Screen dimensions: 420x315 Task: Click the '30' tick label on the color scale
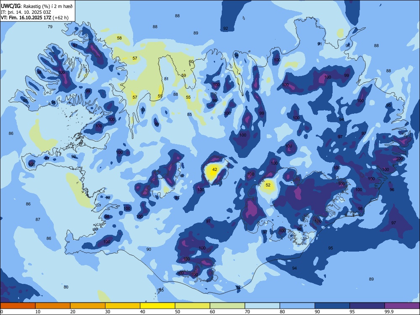pyautogui.click(x=108, y=312)
